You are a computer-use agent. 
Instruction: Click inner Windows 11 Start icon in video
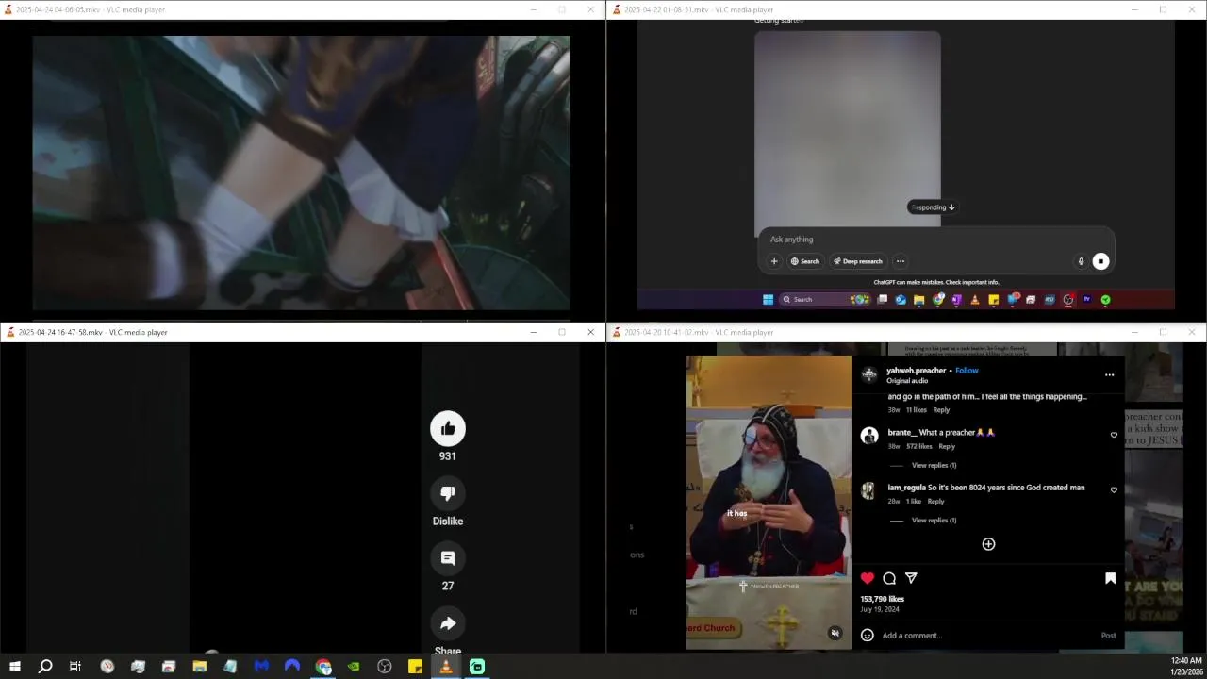[x=768, y=300]
